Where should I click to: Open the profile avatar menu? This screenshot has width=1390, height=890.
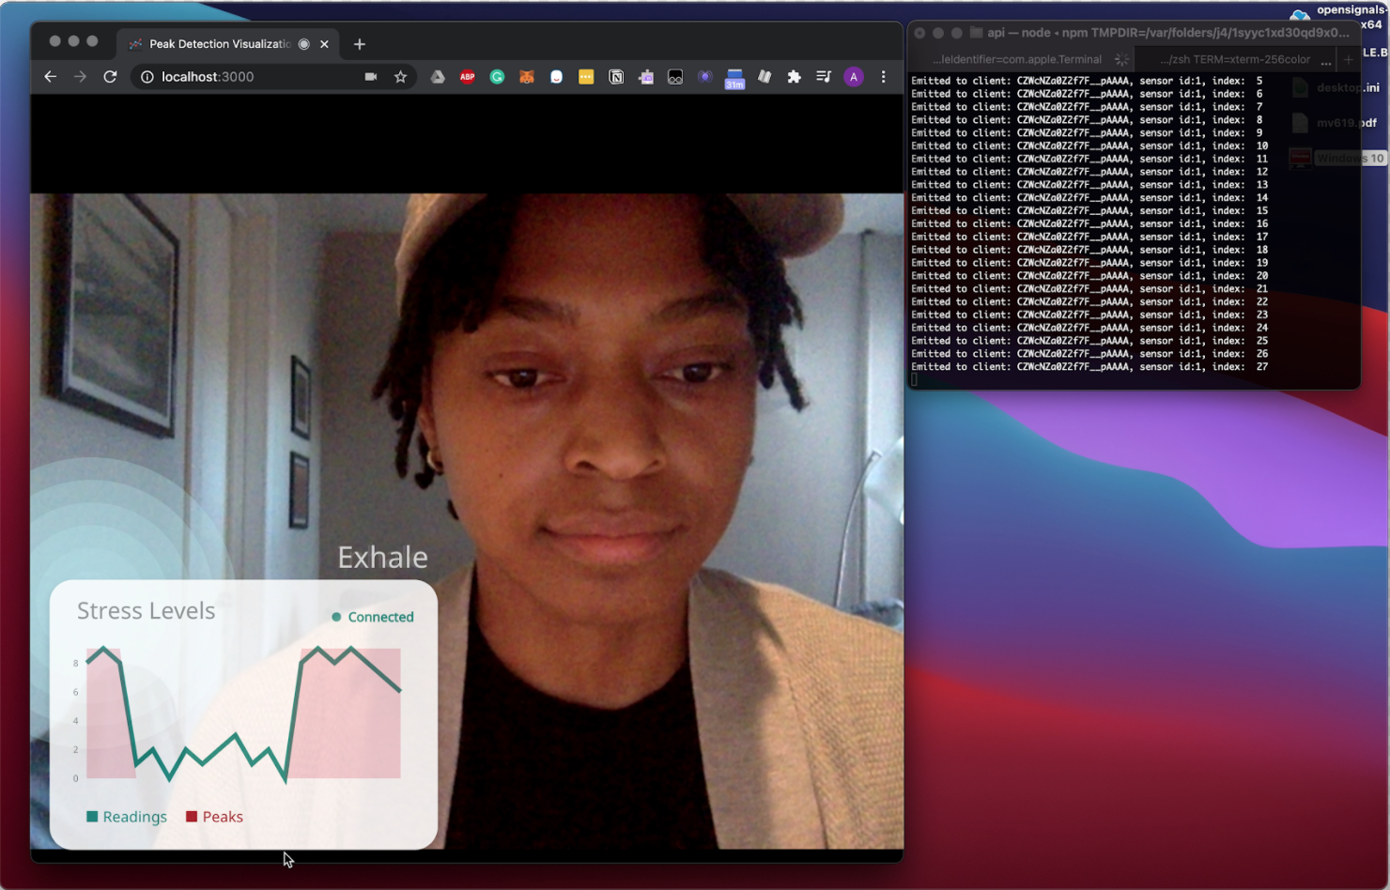point(854,77)
